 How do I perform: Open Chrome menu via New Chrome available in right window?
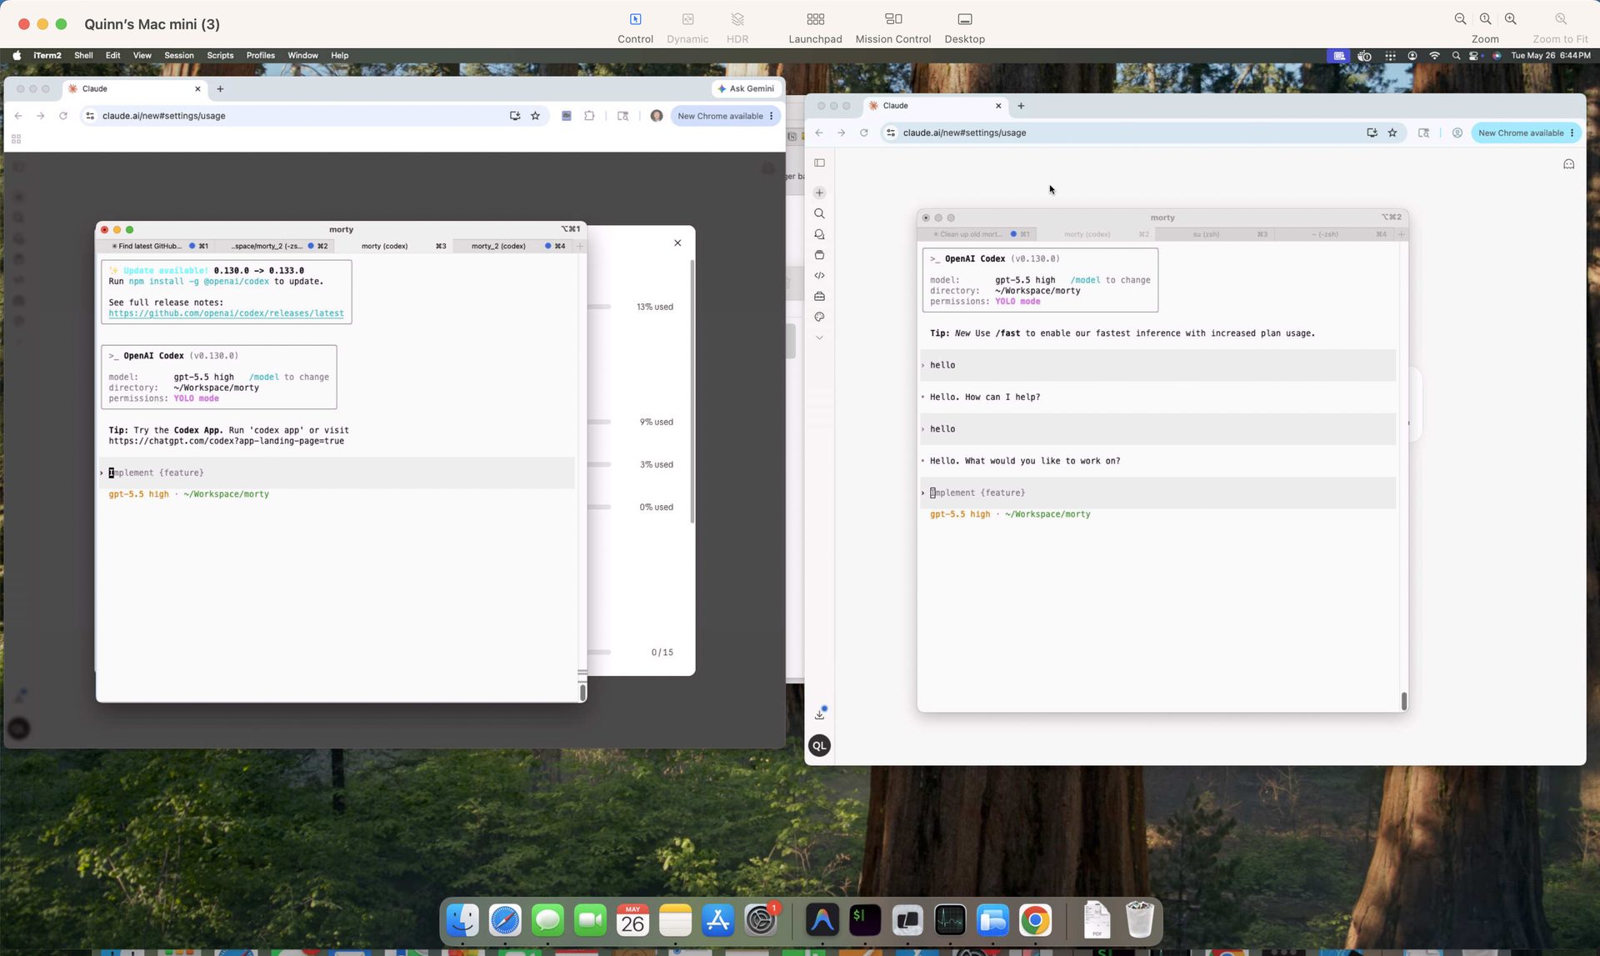[1527, 133]
